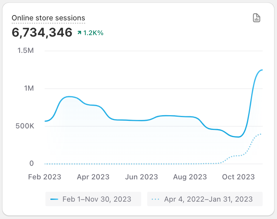Click the dotted comparison line's right end
The height and width of the screenshot is (219, 277).
tap(261, 134)
